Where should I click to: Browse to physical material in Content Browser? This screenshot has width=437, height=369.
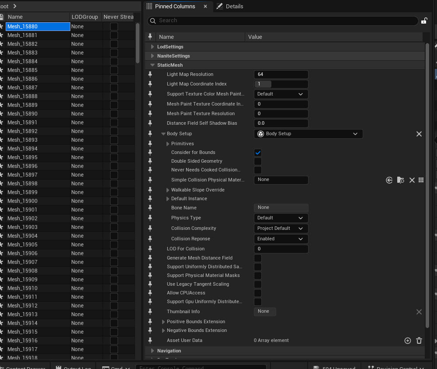400,180
